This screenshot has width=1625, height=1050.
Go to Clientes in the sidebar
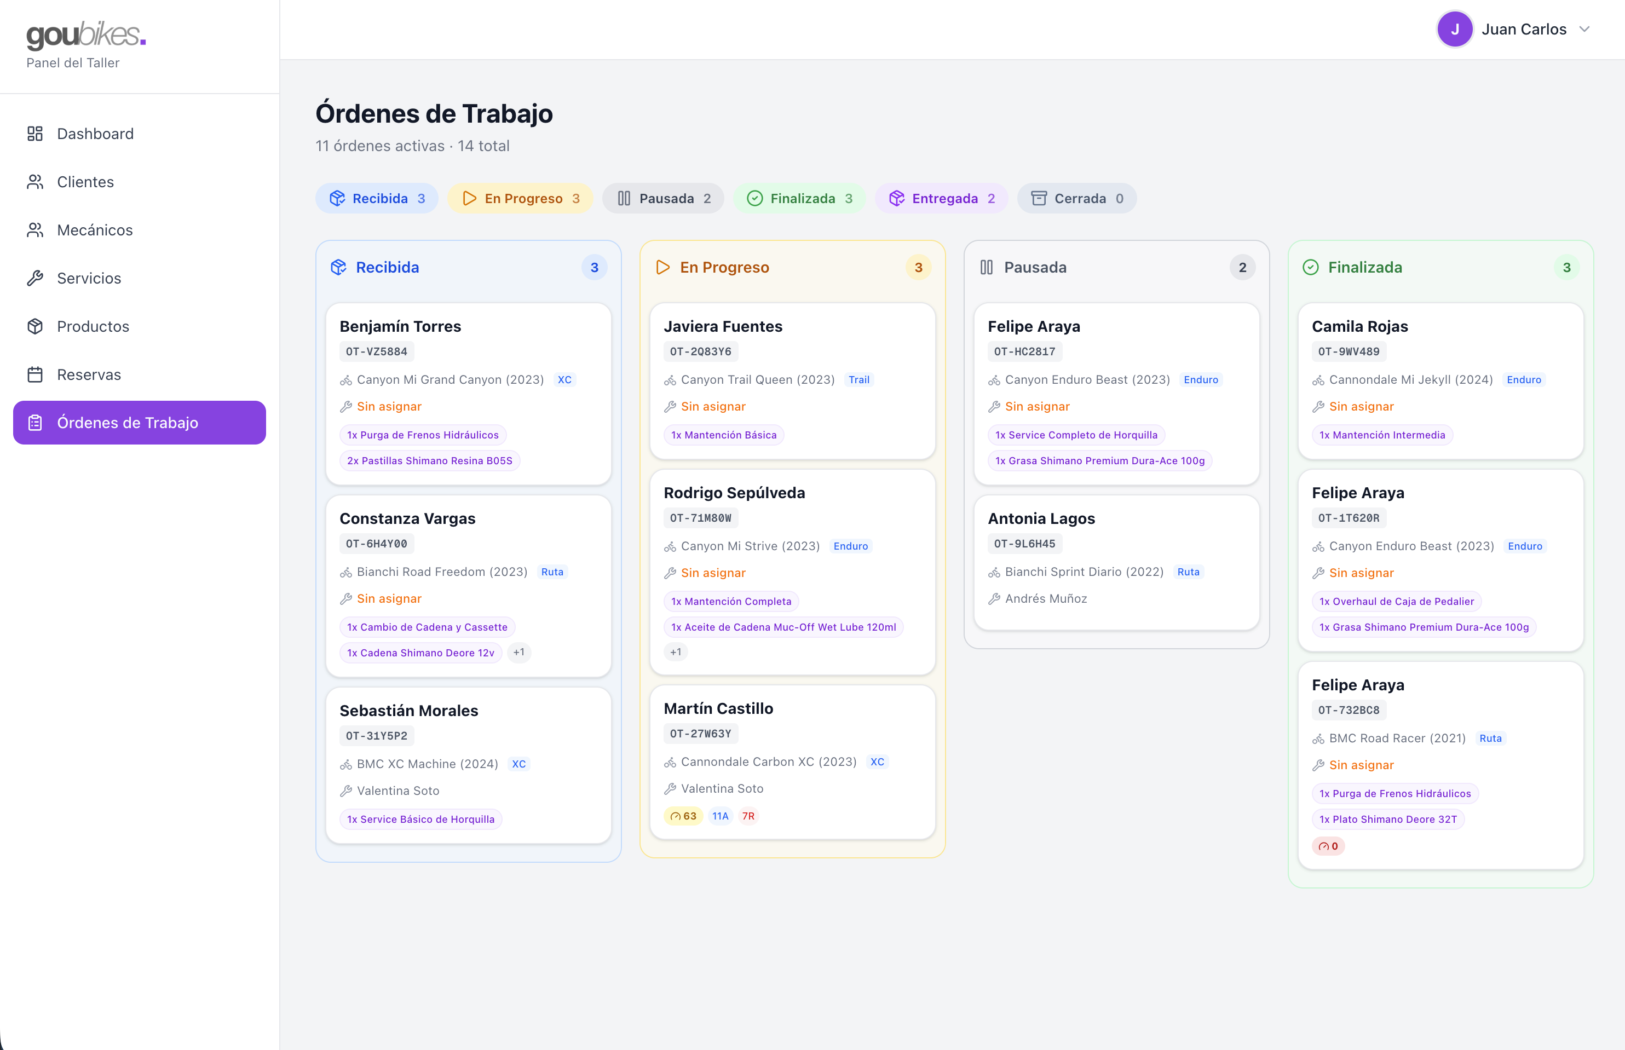(x=85, y=182)
